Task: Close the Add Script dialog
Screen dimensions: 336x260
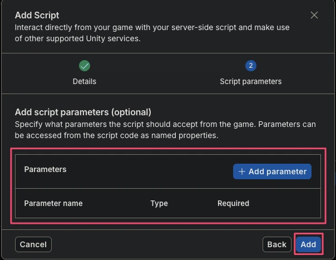Action: point(314,15)
